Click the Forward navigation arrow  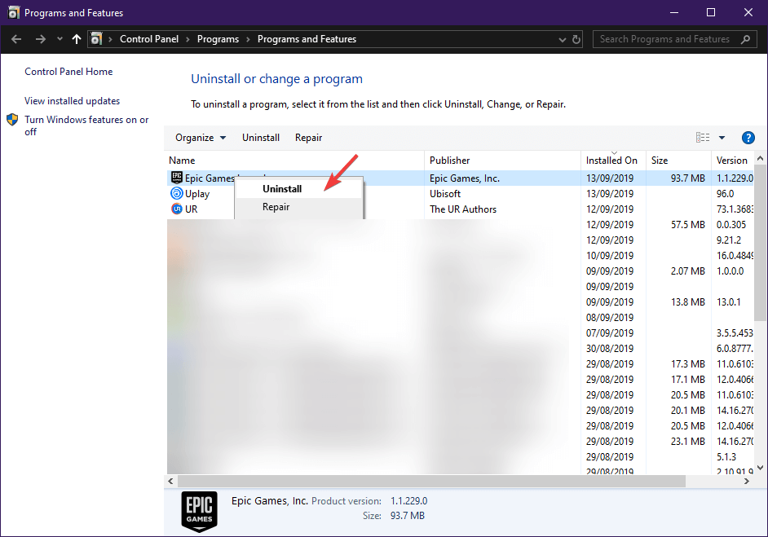pyautogui.click(x=41, y=39)
